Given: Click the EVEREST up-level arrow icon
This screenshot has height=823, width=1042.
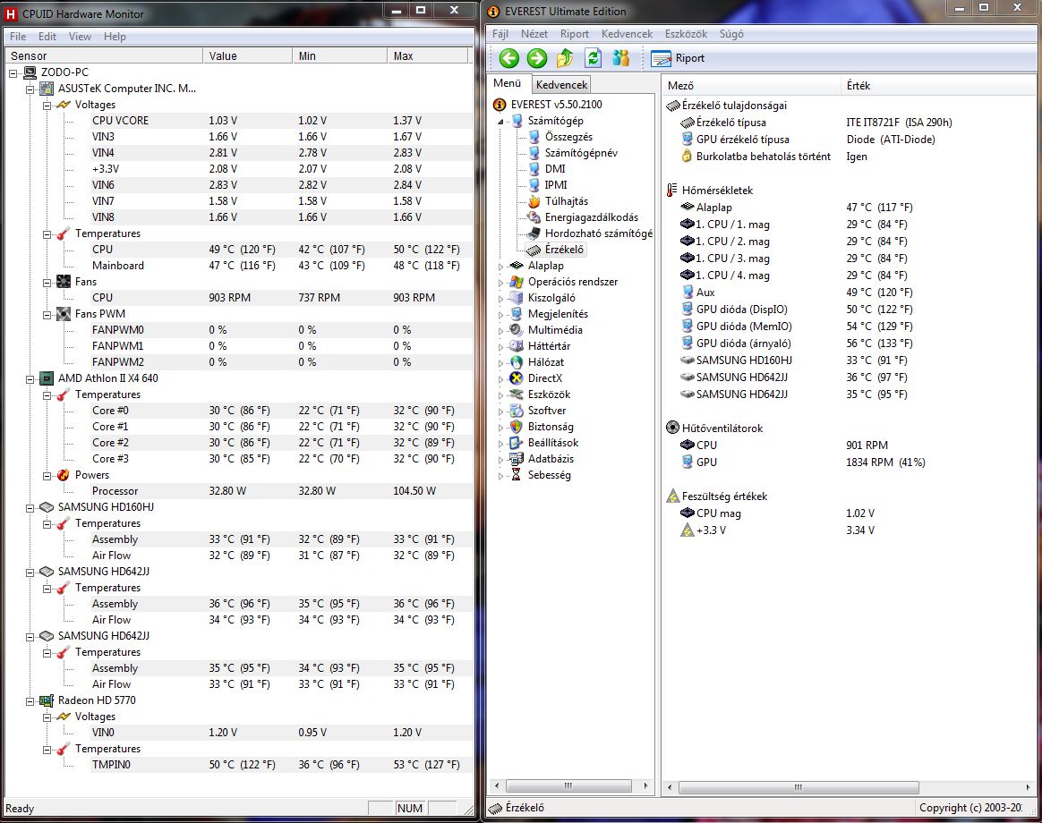Looking at the screenshot, I should 565,58.
